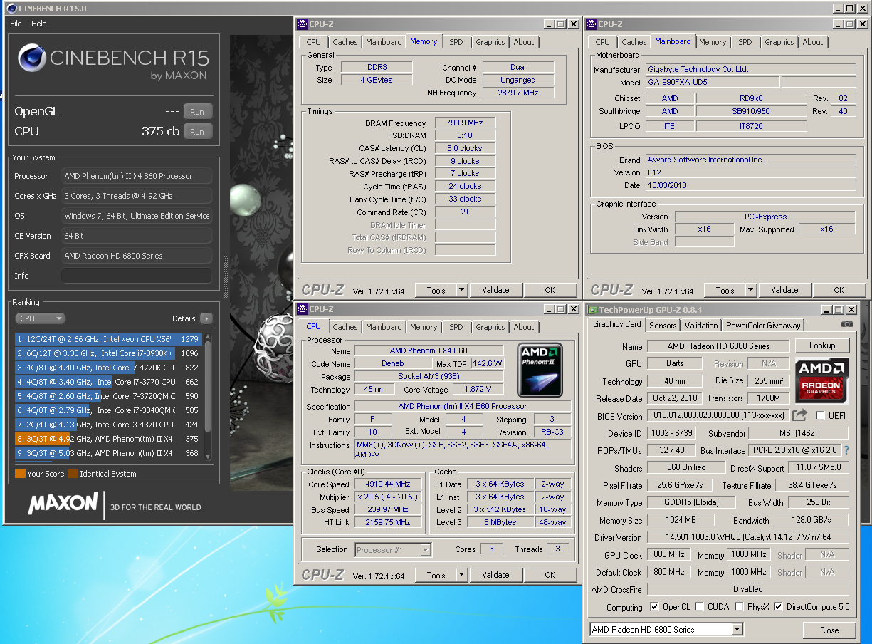Click Close button in GPU-Z

pos(829,630)
